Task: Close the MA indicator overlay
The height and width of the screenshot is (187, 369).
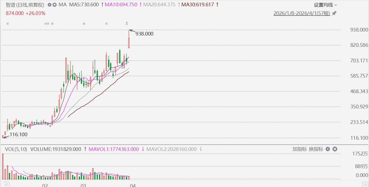Action: point(55,5)
